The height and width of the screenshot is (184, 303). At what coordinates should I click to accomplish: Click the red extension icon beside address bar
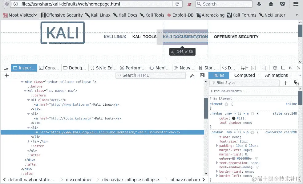189,4
